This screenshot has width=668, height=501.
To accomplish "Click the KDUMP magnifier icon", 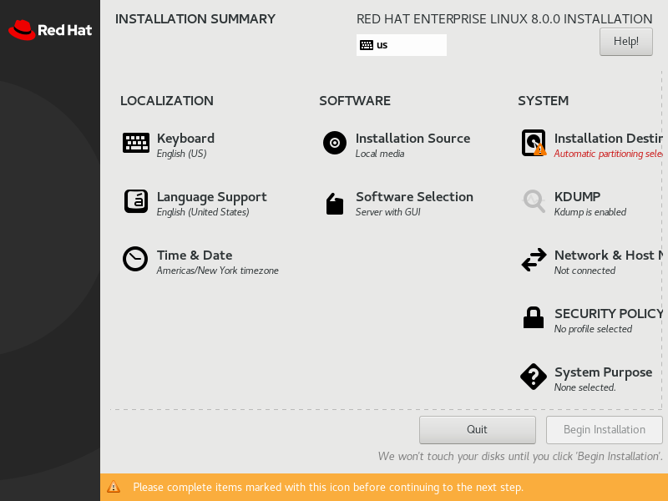I will [534, 201].
